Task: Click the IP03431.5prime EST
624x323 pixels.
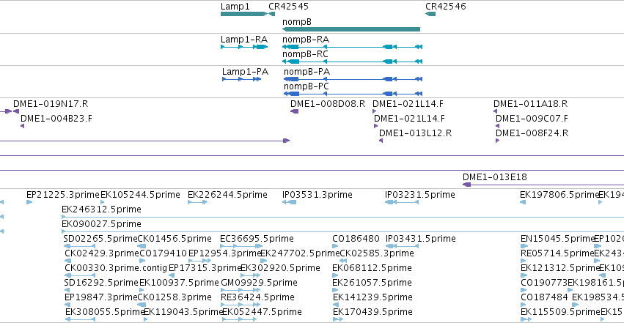Action: [402, 246]
